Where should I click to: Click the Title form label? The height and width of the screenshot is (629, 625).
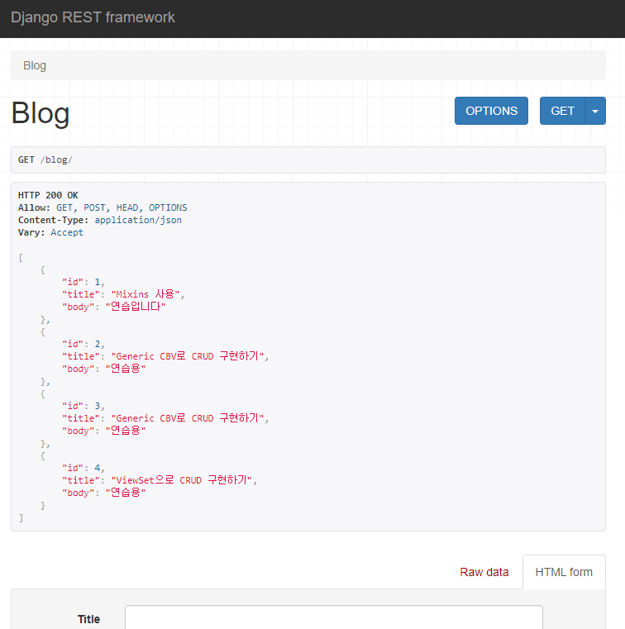click(88, 619)
